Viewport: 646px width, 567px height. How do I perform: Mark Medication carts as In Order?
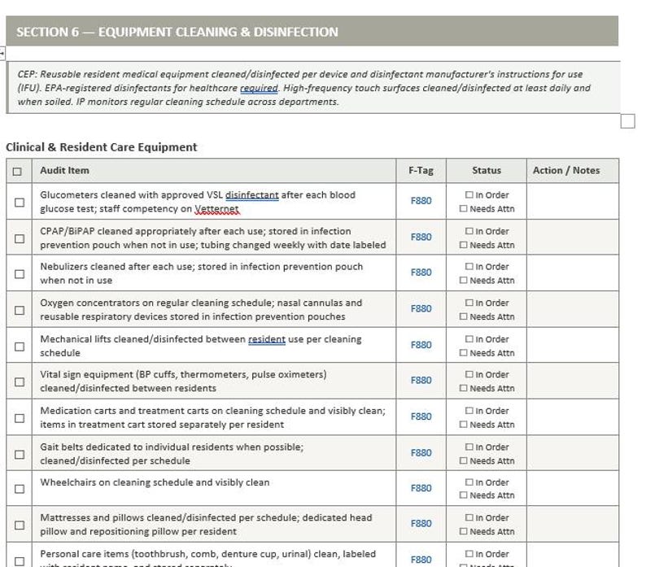coord(469,411)
